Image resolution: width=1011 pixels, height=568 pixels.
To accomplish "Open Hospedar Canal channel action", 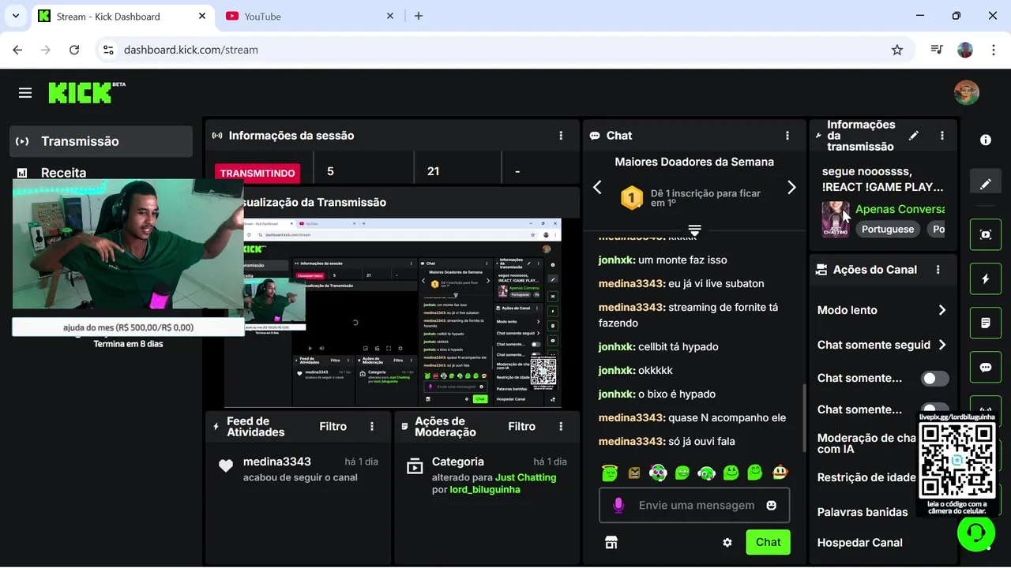I will (860, 543).
